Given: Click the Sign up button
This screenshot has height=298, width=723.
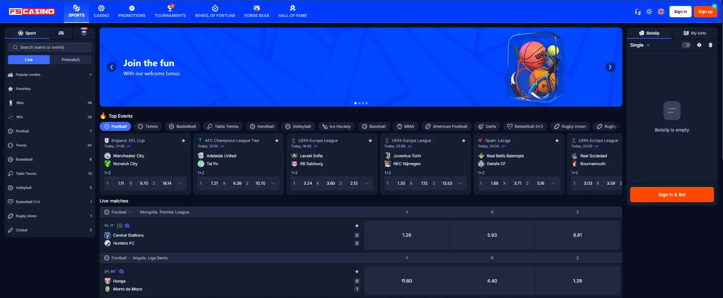Looking at the screenshot, I should tap(705, 12).
